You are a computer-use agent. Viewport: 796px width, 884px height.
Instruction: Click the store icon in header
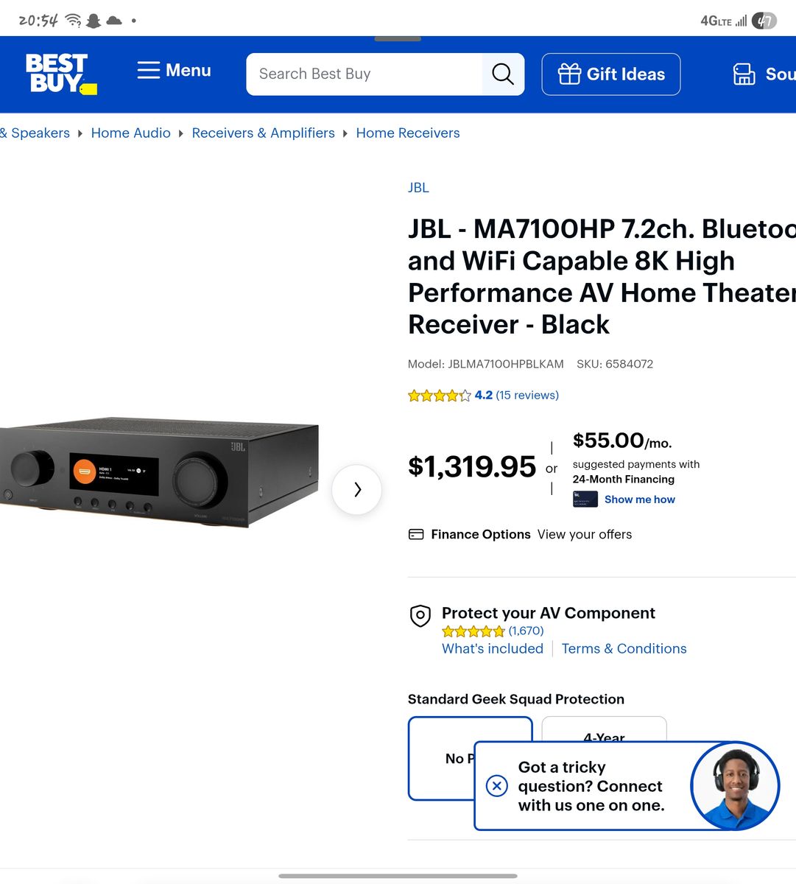[x=744, y=74]
